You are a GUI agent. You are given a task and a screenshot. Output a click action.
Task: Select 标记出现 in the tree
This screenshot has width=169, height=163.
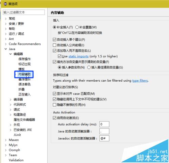(24, 64)
